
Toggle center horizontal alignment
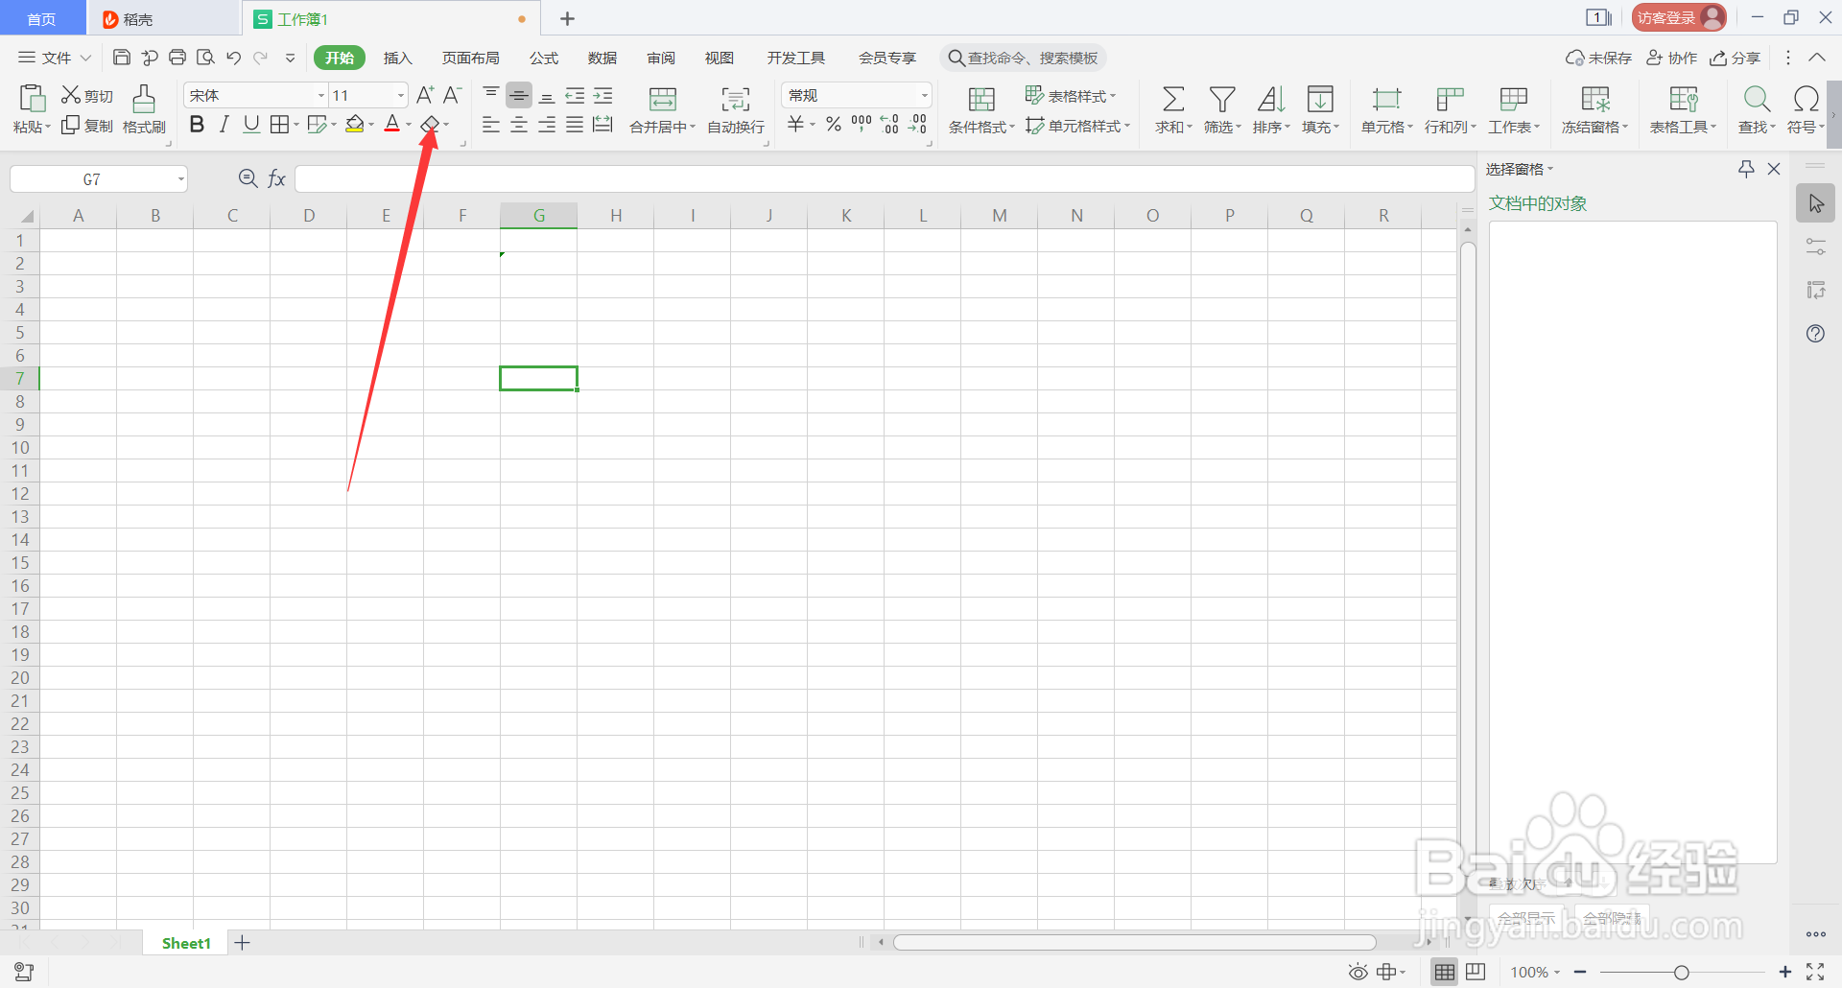[519, 125]
